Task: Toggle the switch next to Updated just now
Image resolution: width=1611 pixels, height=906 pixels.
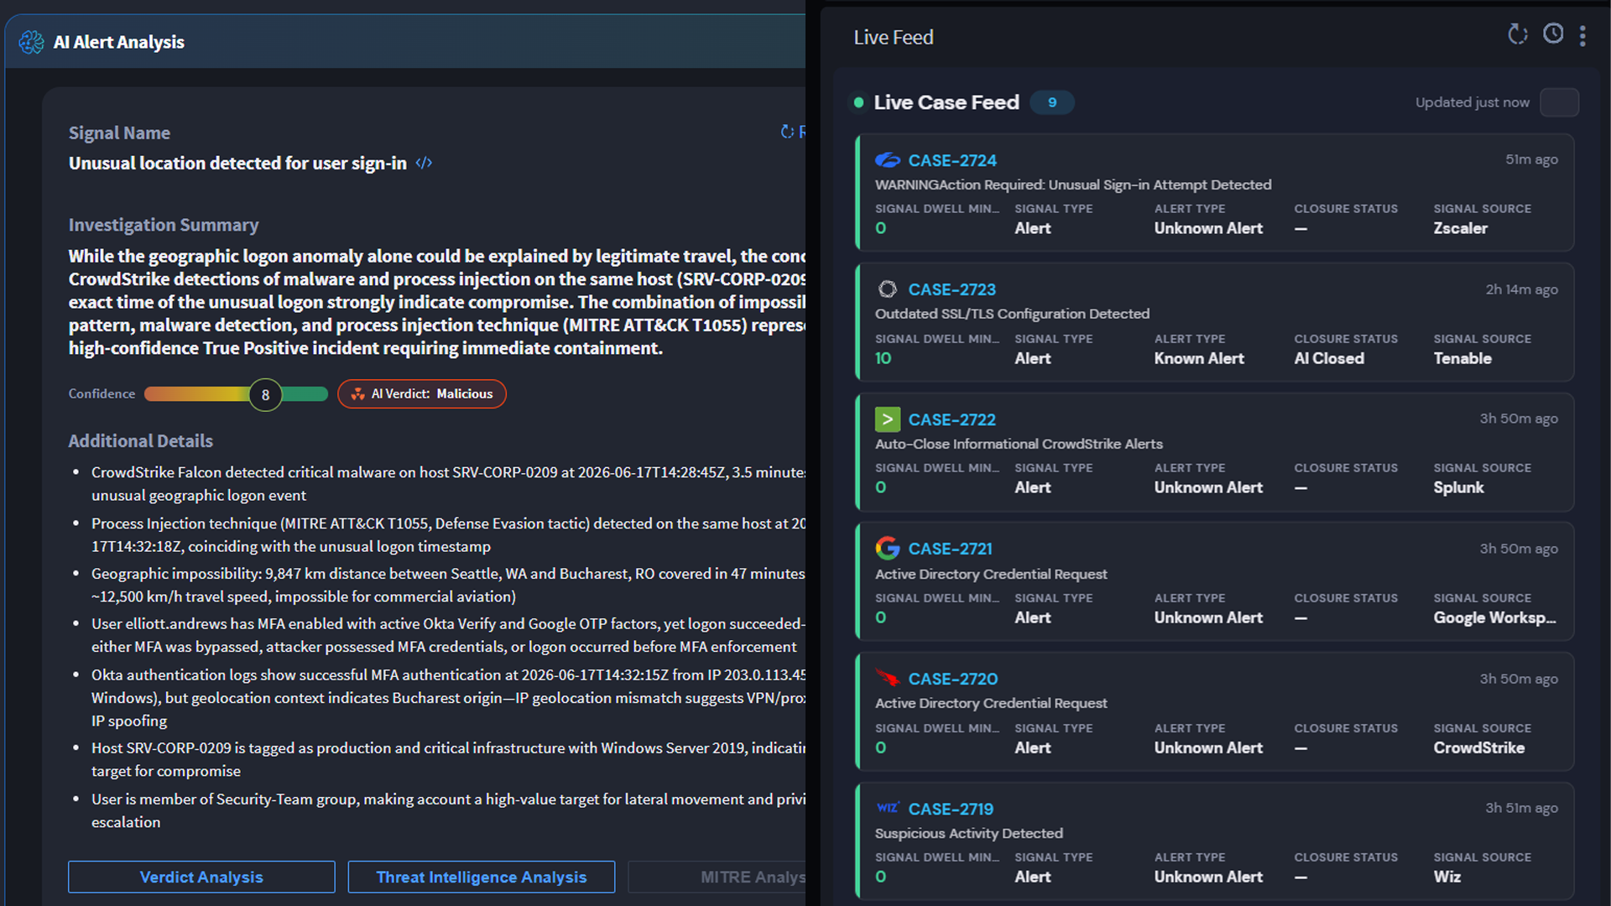Action: pos(1559,102)
